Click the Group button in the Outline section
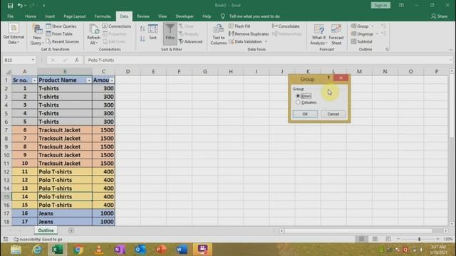The height and width of the screenshot is (256, 456). pyautogui.click(x=360, y=26)
